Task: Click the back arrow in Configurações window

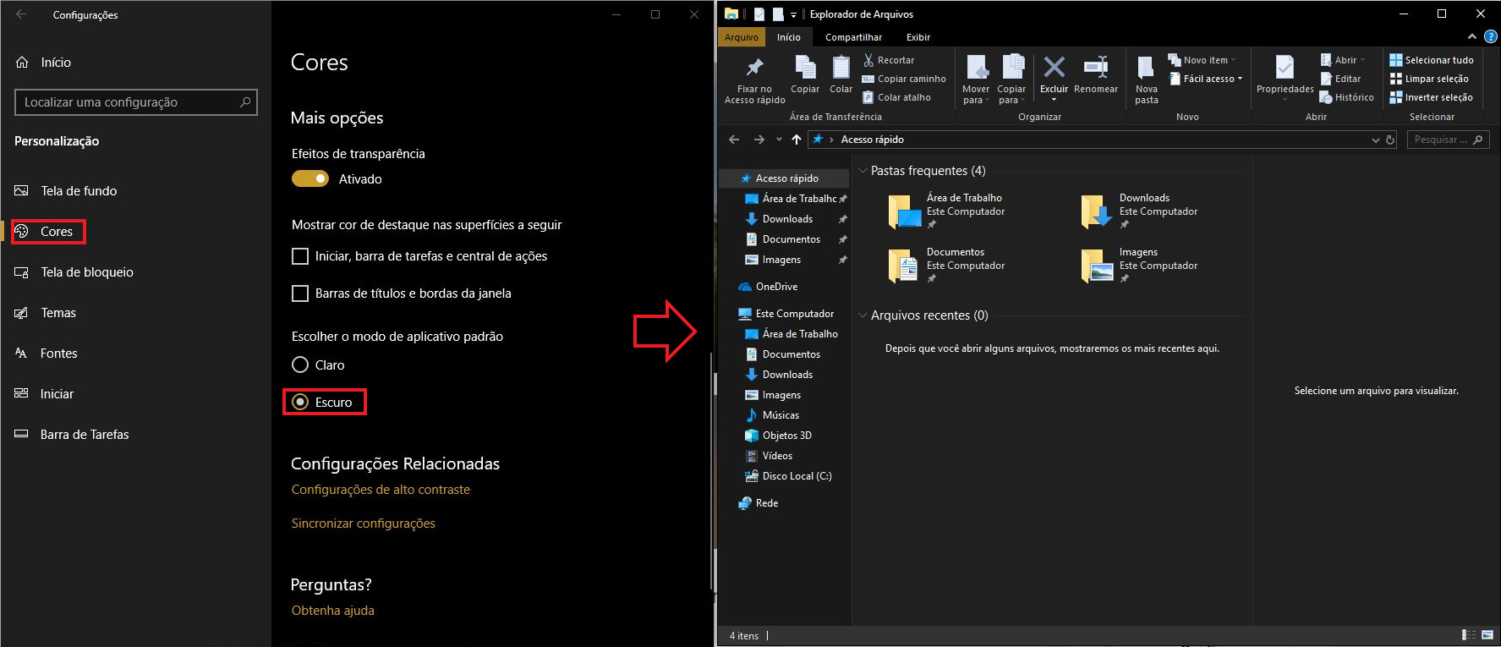Action: 21,14
